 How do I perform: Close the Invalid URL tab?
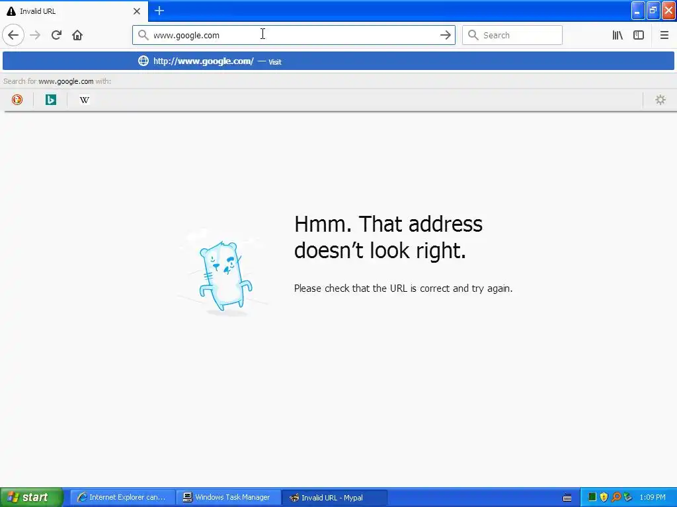coord(137,11)
